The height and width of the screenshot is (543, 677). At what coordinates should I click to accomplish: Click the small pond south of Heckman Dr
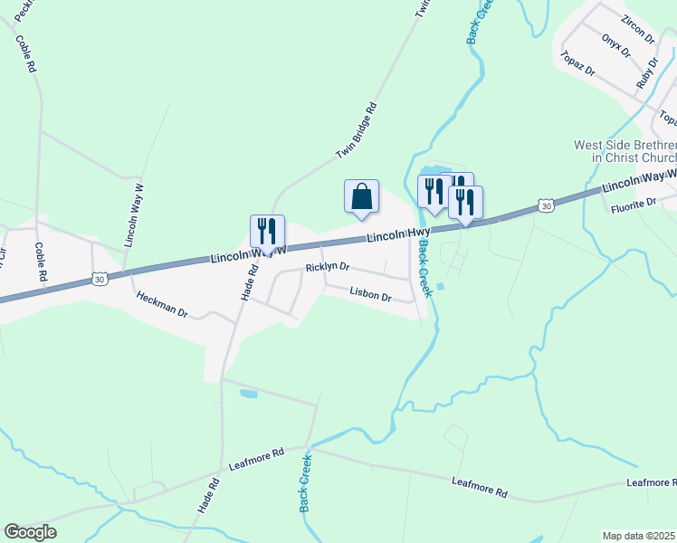click(x=249, y=394)
